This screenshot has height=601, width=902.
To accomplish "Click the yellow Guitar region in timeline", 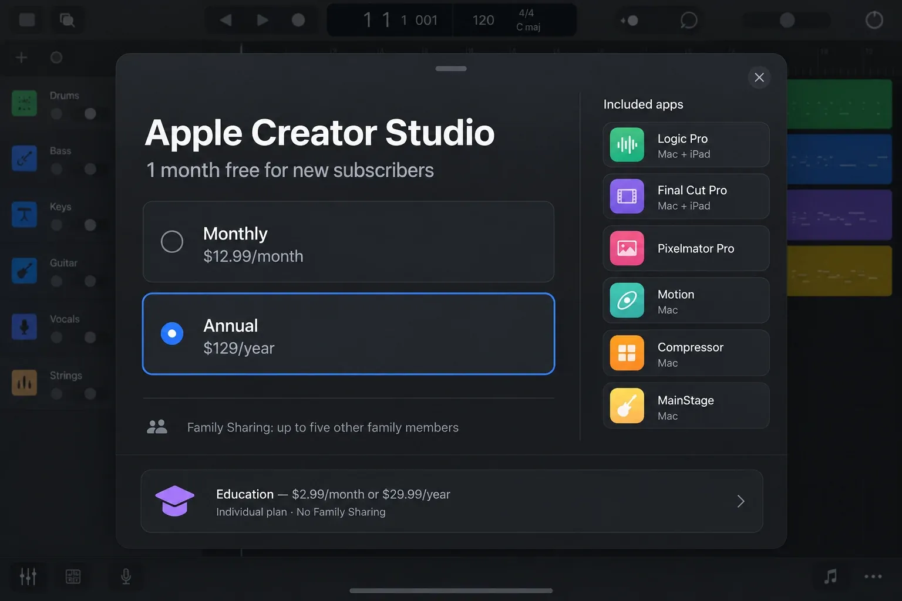I will [839, 271].
